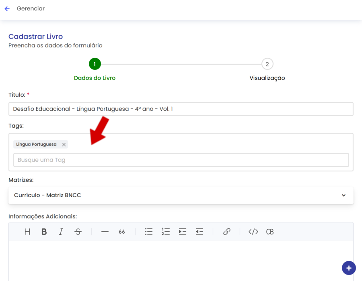Decrease indent with outdent icon
The height and width of the screenshot is (281, 362).
(x=200, y=232)
